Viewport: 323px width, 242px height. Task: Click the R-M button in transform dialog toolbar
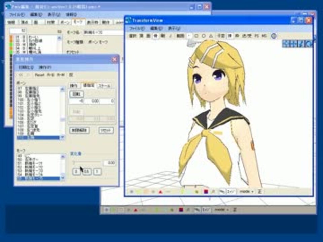[x=61, y=75]
